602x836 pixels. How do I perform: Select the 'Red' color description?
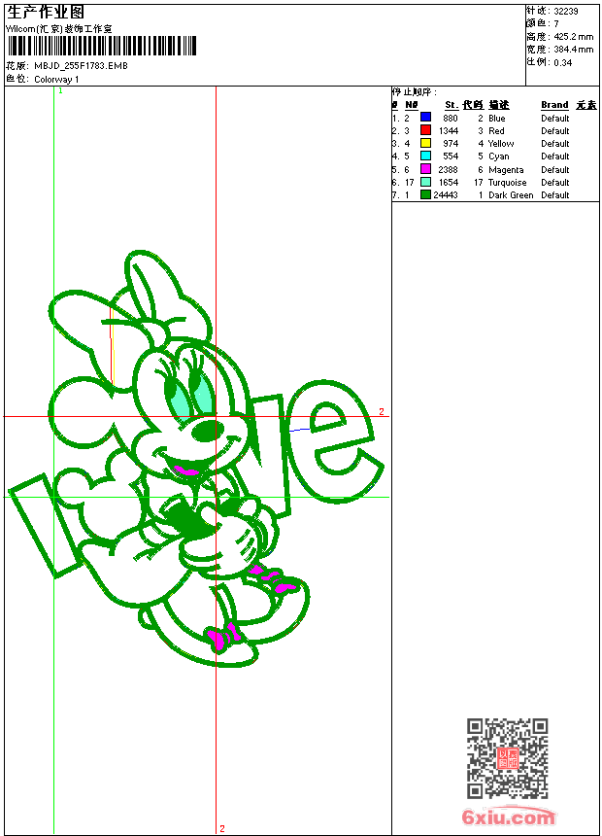click(496, 131)
